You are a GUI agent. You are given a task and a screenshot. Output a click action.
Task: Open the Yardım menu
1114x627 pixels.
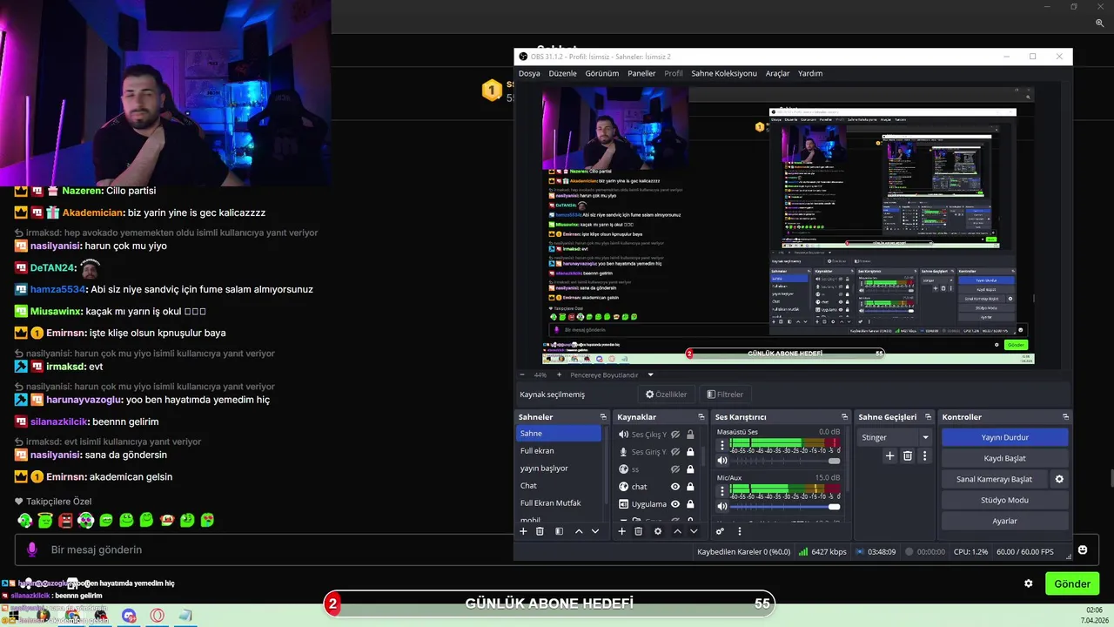tap(810, 73)
